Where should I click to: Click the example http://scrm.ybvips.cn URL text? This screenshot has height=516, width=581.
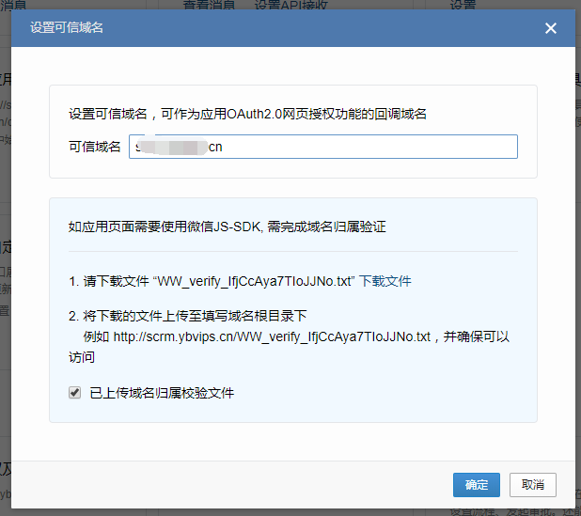coord(272,336)
